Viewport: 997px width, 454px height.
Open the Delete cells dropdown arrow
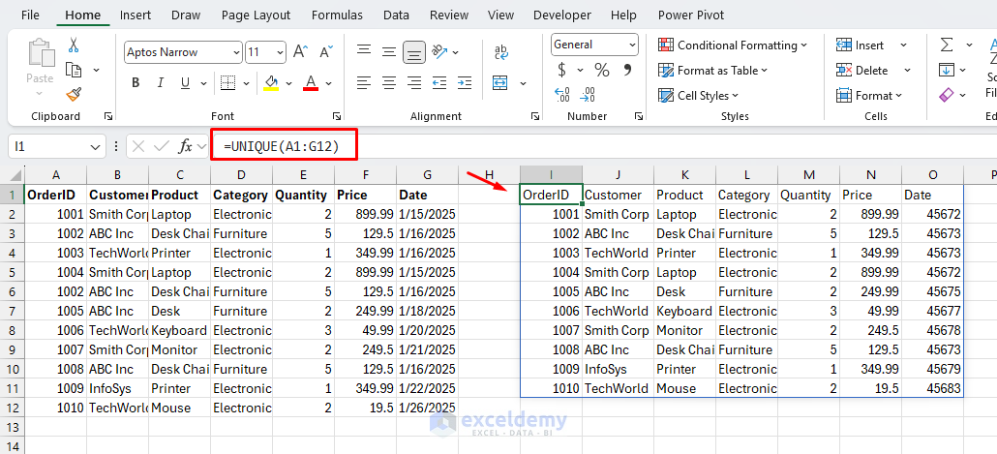(907, 71)
